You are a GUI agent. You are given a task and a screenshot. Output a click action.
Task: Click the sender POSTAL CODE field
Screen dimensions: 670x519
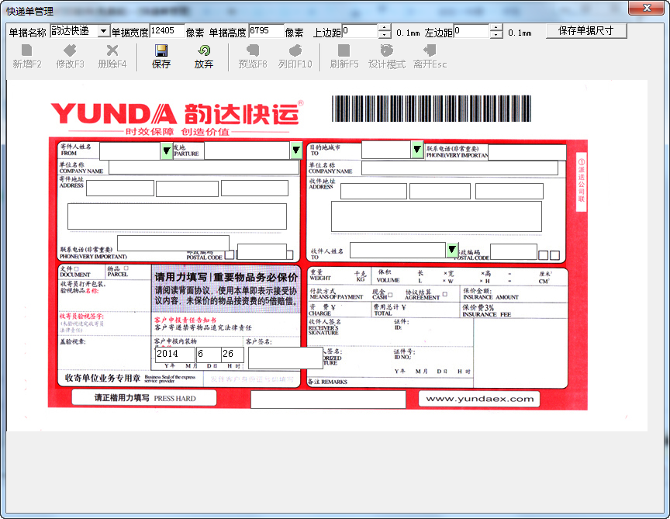261,251
